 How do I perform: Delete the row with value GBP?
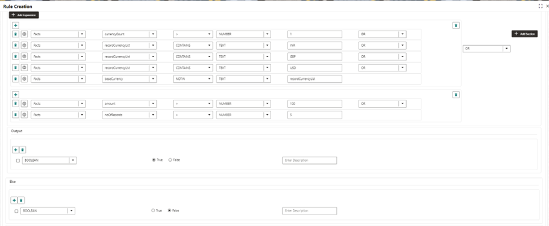click(x=16, y=56)
